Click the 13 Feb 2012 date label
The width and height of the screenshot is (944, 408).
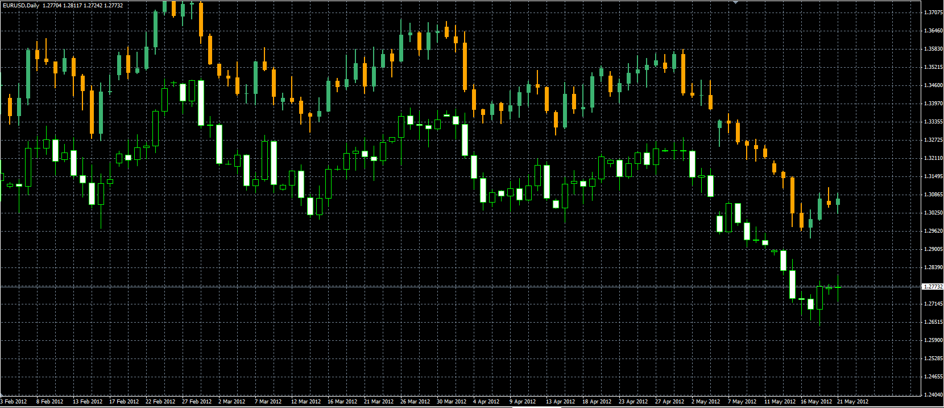tap(88, 402)
